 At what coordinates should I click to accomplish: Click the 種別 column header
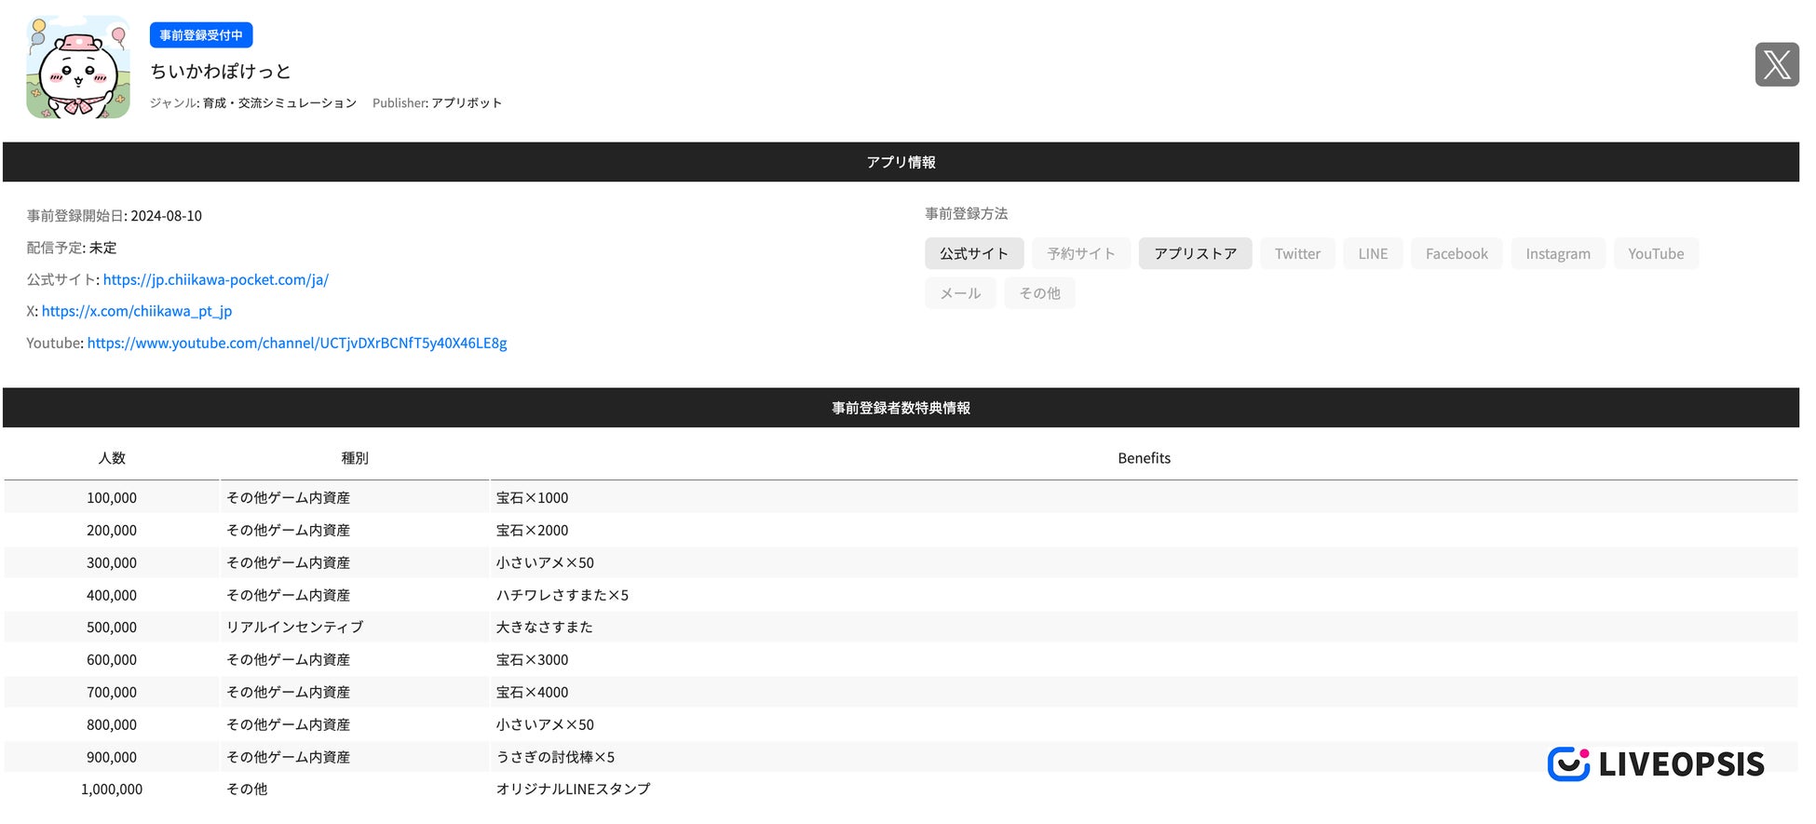[355, 458]
